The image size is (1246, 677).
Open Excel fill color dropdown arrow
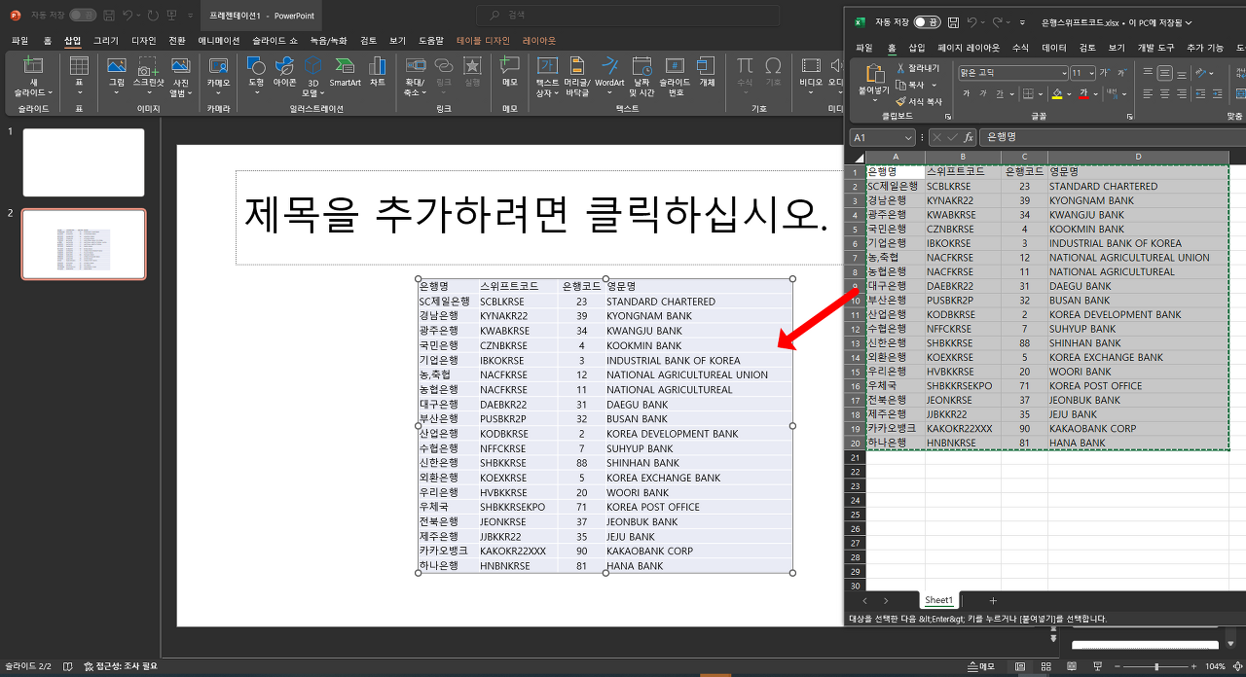tap(1069, 94)
